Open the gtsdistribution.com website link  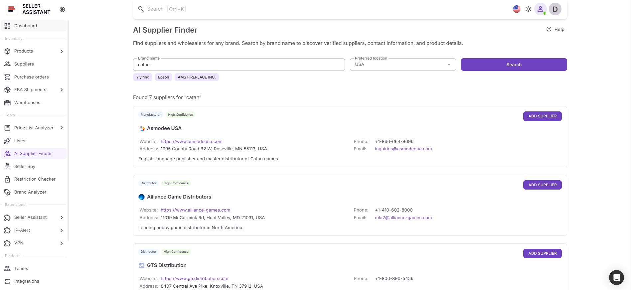[194, 279]
